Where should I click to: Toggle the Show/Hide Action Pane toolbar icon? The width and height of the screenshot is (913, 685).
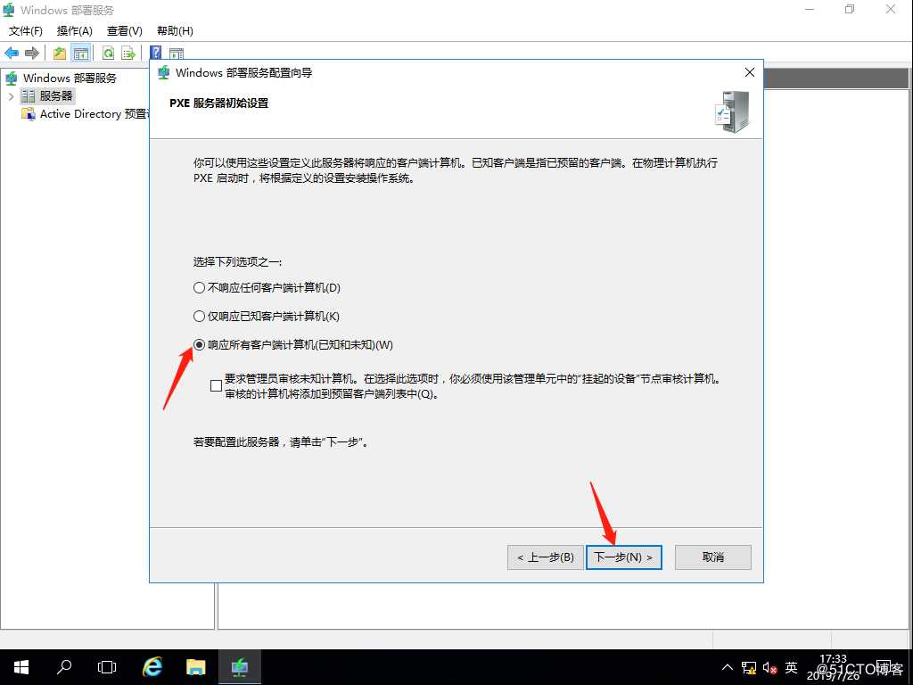[x=177, y=54]
